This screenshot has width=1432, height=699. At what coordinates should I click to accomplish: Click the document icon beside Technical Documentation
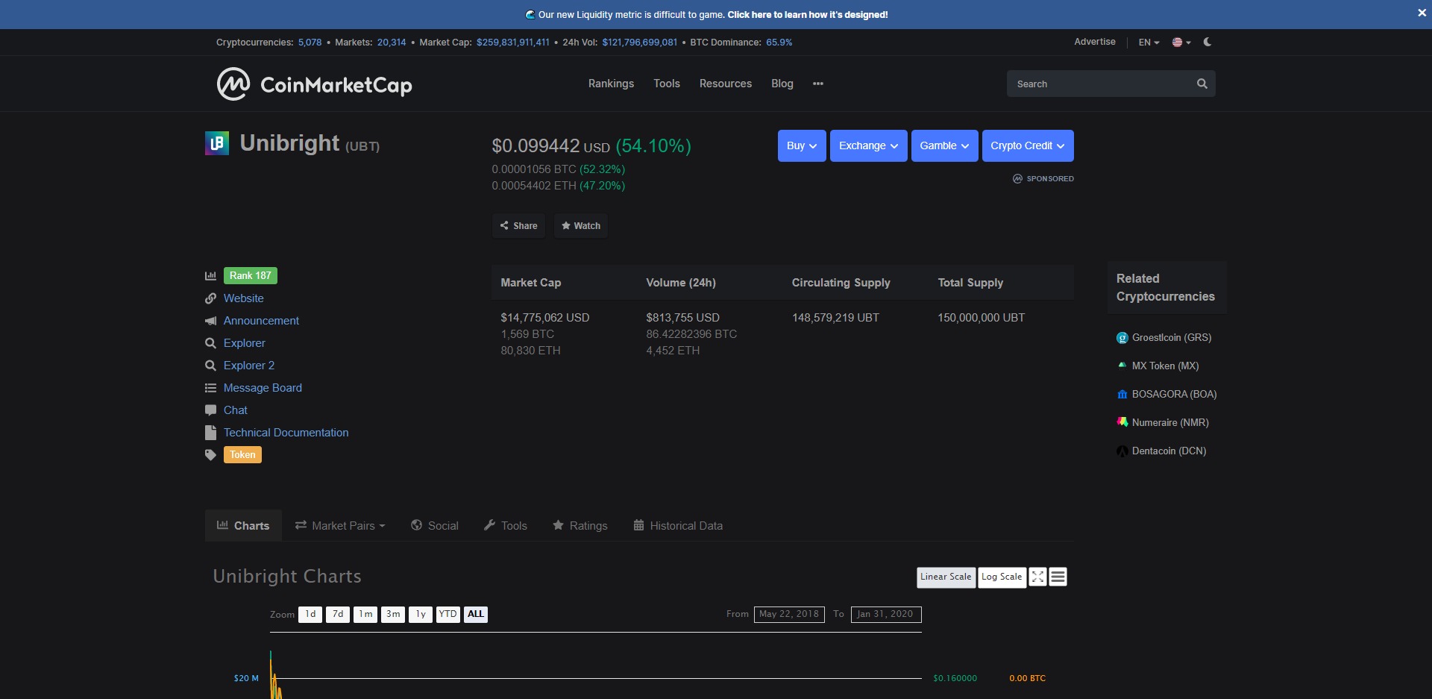(x=210, y=433)
